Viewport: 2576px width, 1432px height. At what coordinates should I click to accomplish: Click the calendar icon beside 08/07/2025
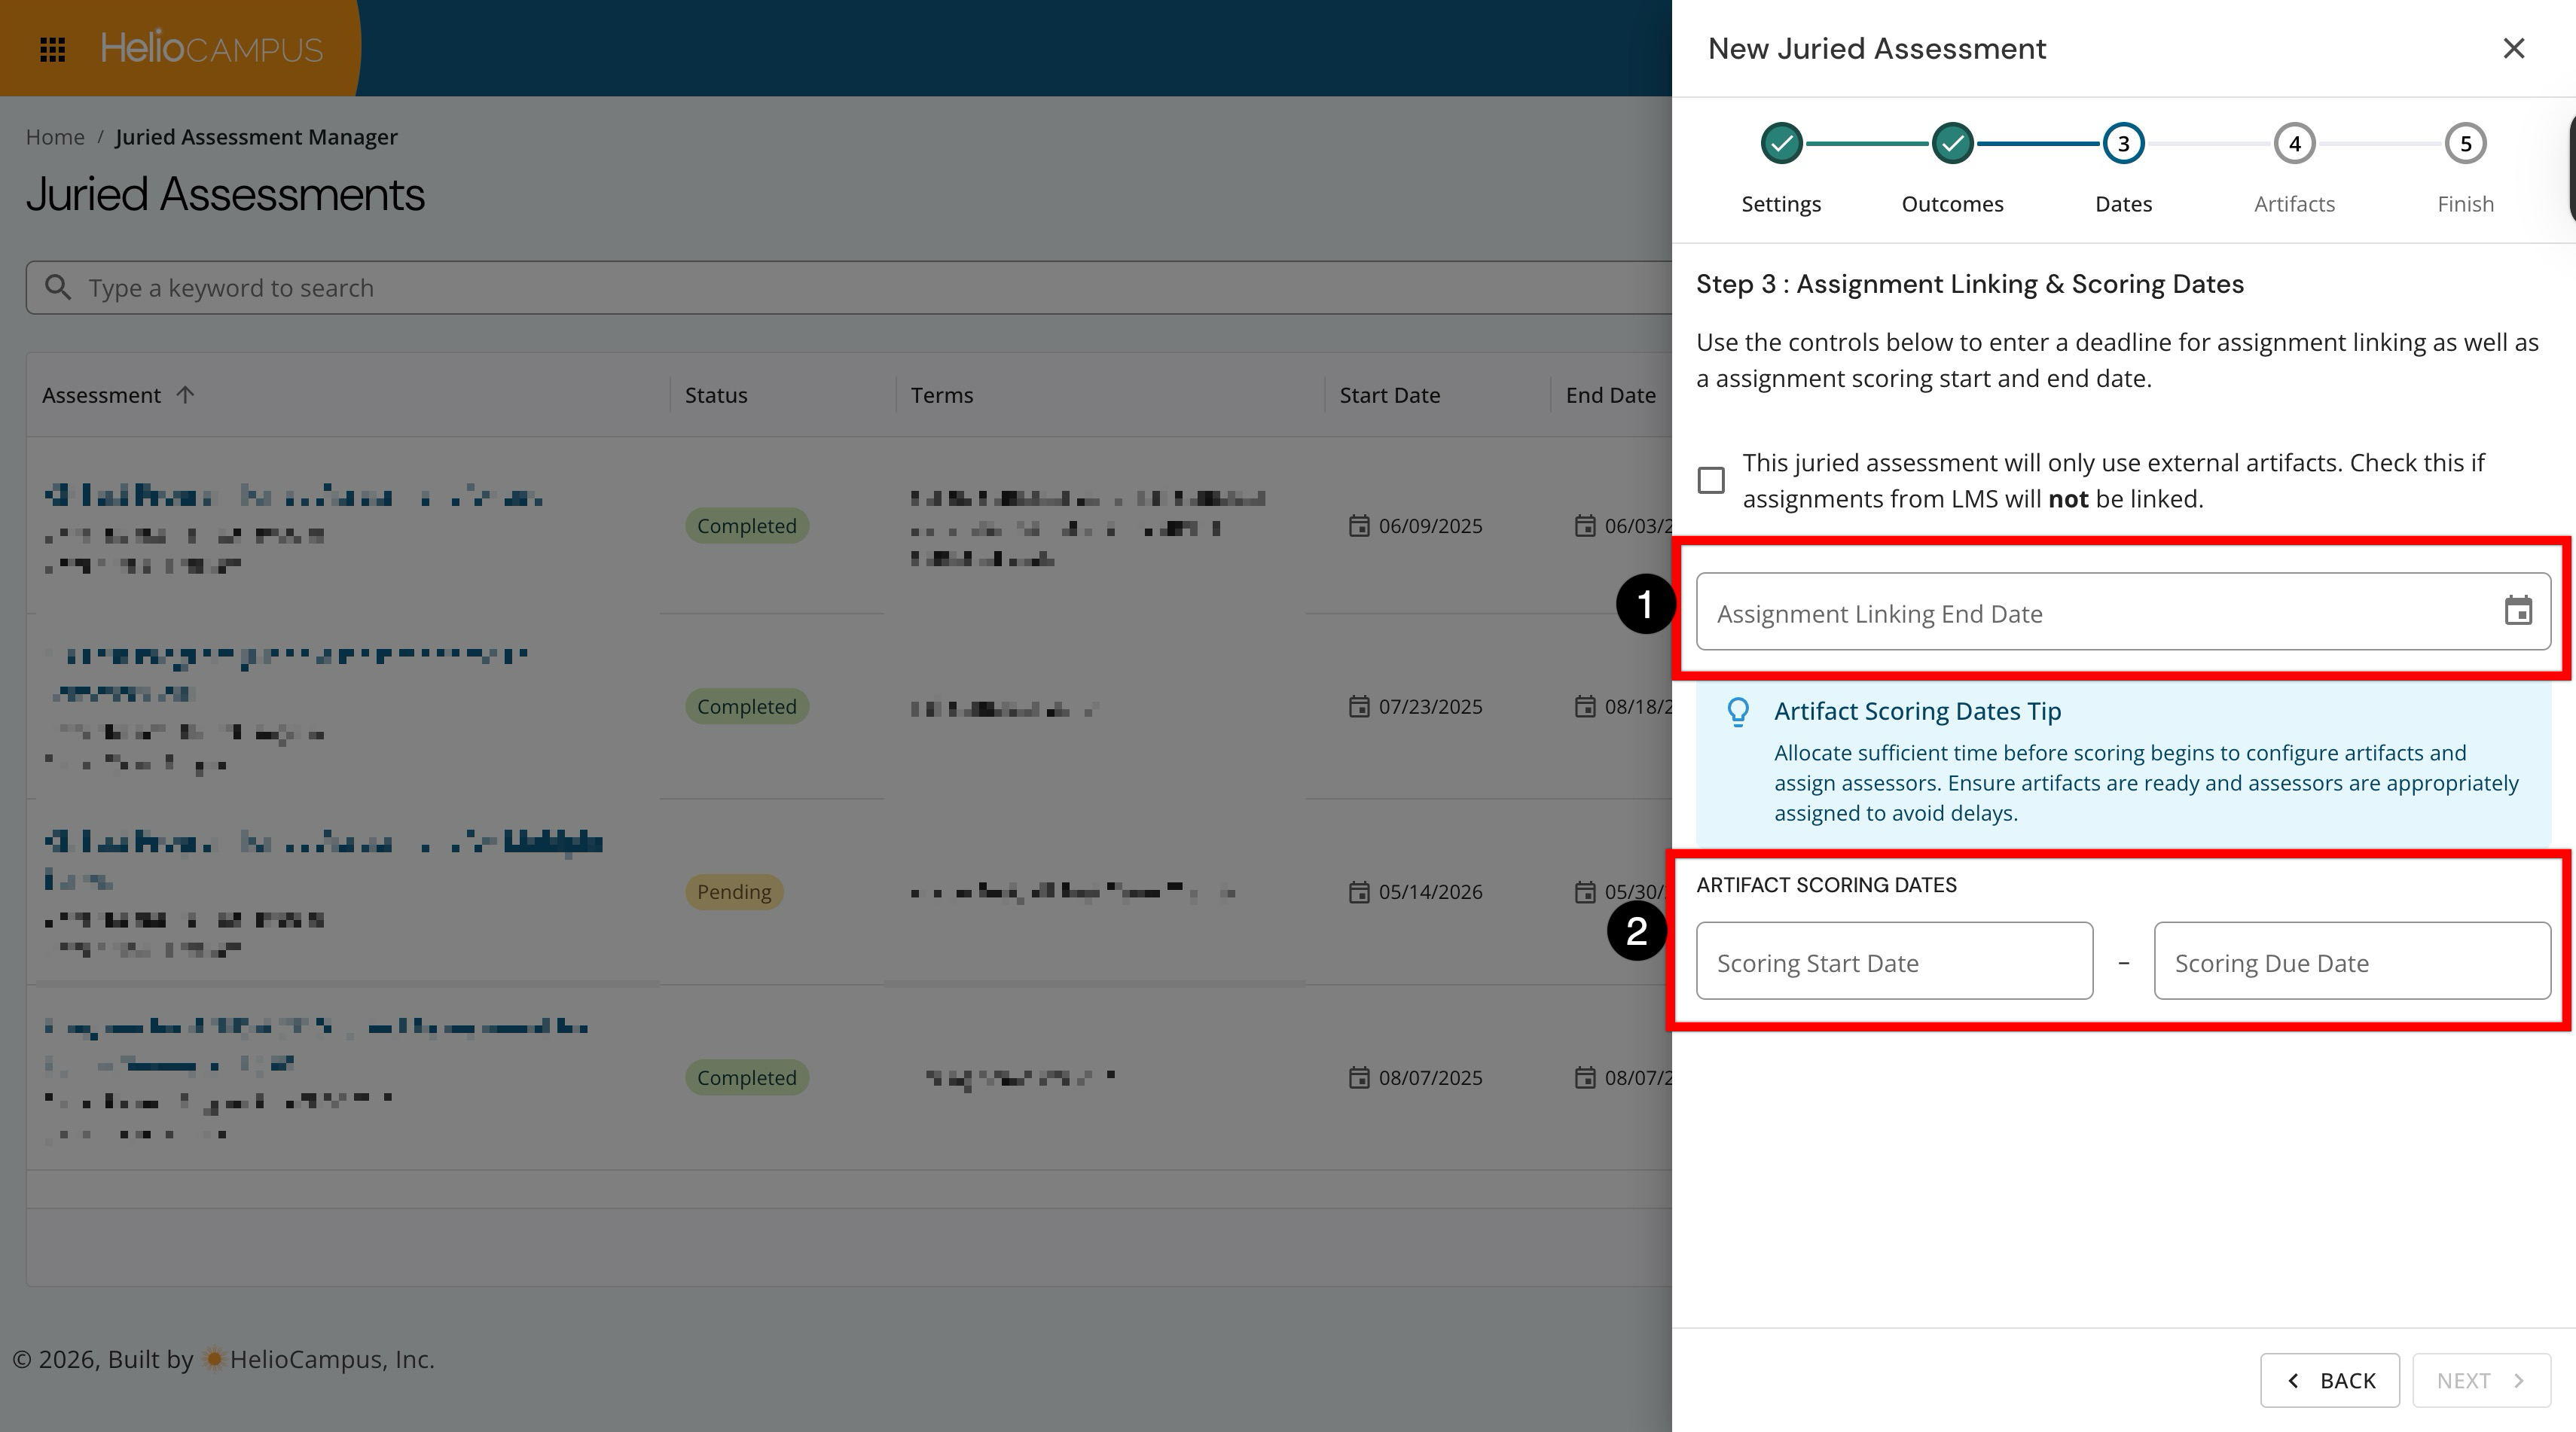coord(1358,1077)
